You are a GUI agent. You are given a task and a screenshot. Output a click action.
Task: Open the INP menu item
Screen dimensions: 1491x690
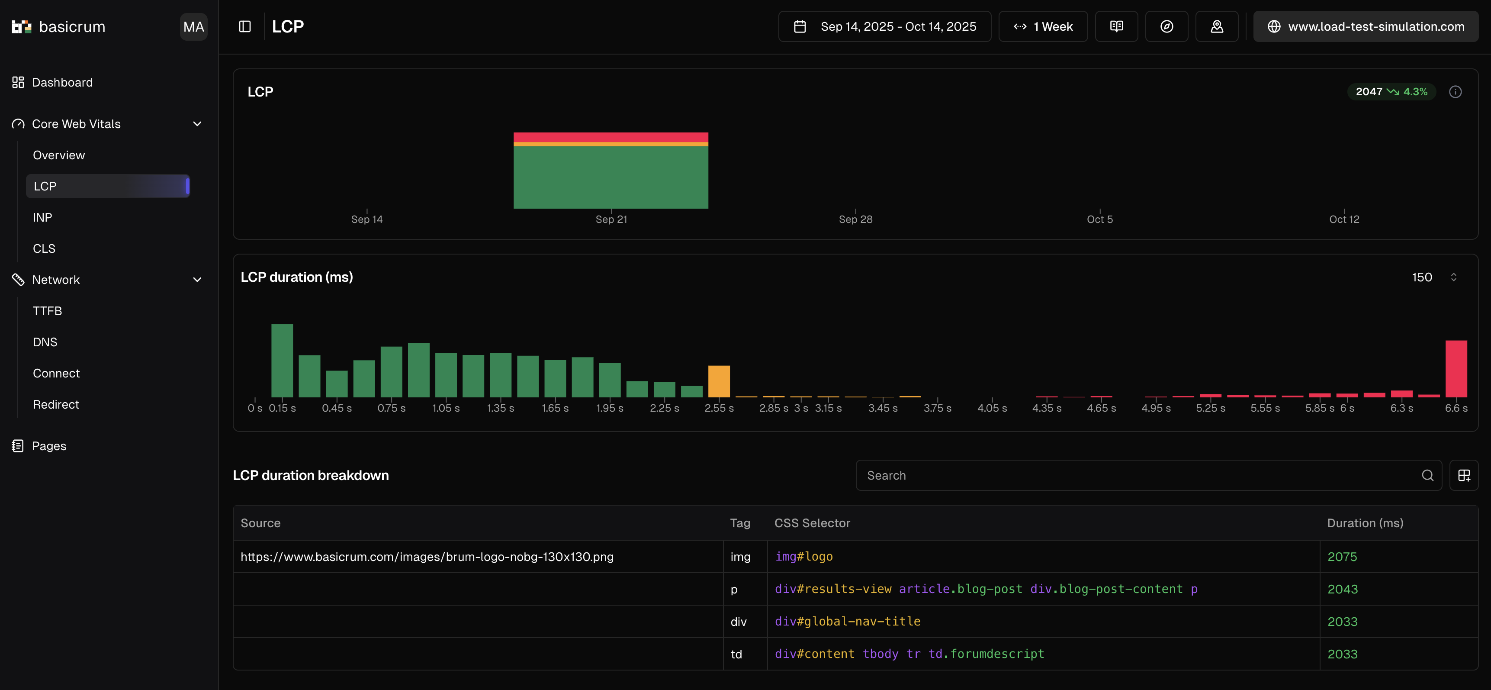(x=42, y=218)
